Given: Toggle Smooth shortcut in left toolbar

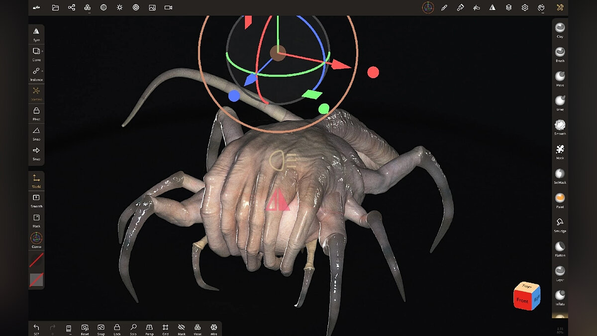Looking at the screenshot, I should click(36, 201).
